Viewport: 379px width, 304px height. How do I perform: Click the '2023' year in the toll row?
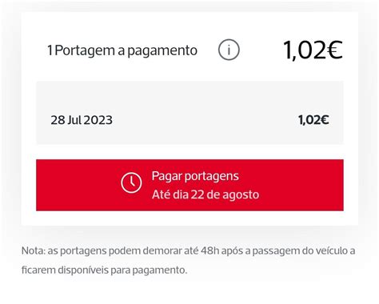[98, 120]
